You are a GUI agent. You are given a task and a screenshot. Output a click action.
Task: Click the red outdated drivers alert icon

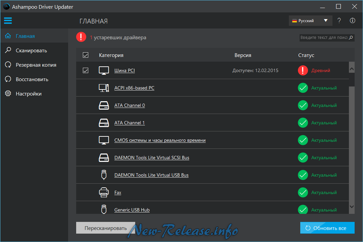pyautogui.click(x=81, y=37)
